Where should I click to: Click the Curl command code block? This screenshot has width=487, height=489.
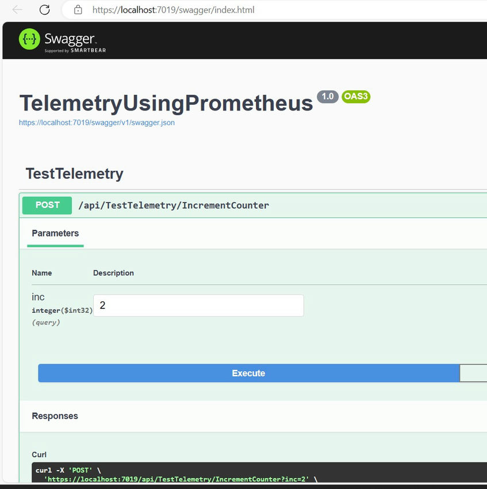click(x=259, y=473)
